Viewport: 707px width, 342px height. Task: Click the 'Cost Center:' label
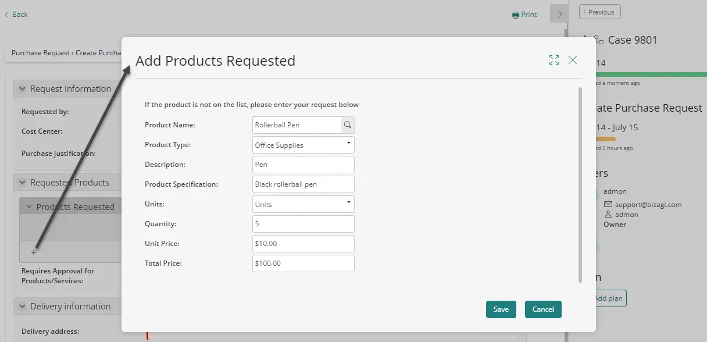42,131
